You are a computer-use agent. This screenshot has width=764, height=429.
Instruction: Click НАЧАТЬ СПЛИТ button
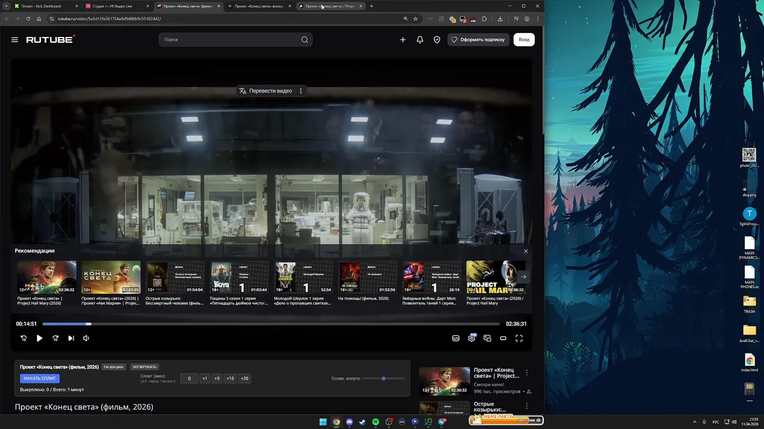[x=40, y=378]
